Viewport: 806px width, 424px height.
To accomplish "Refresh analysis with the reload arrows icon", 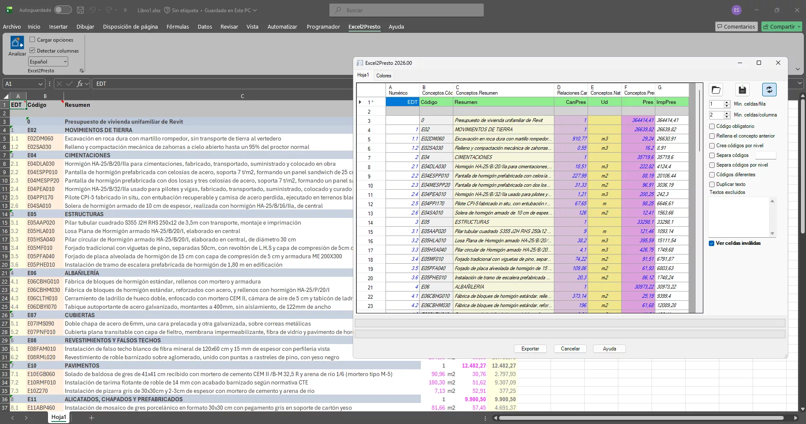I will 769,90.
